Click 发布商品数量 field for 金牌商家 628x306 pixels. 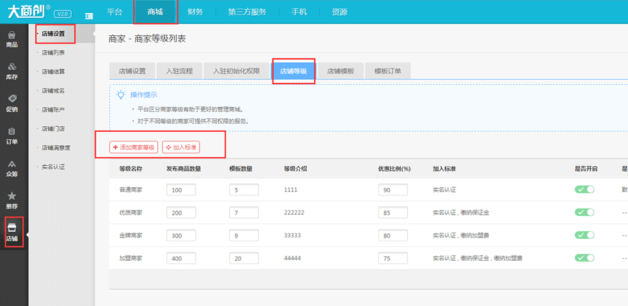181,235
